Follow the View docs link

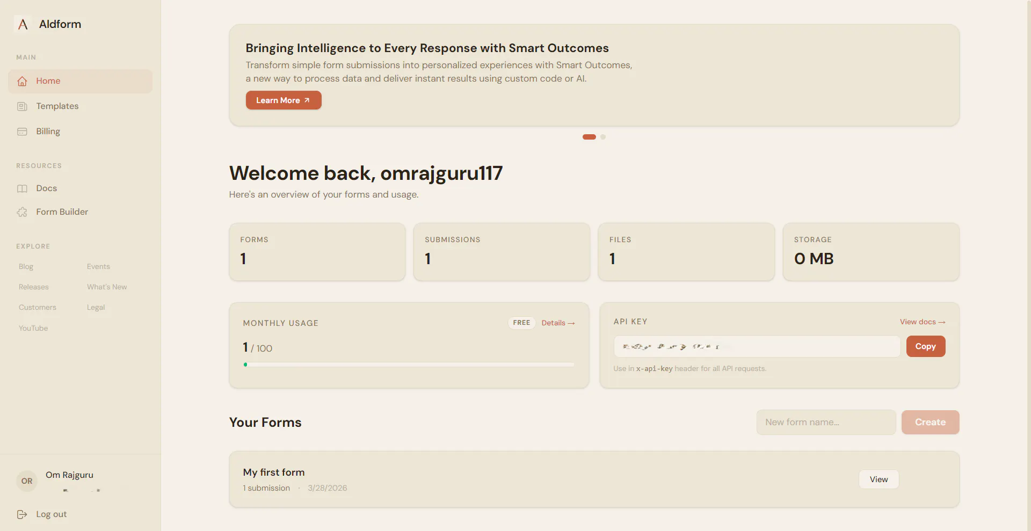923,322
